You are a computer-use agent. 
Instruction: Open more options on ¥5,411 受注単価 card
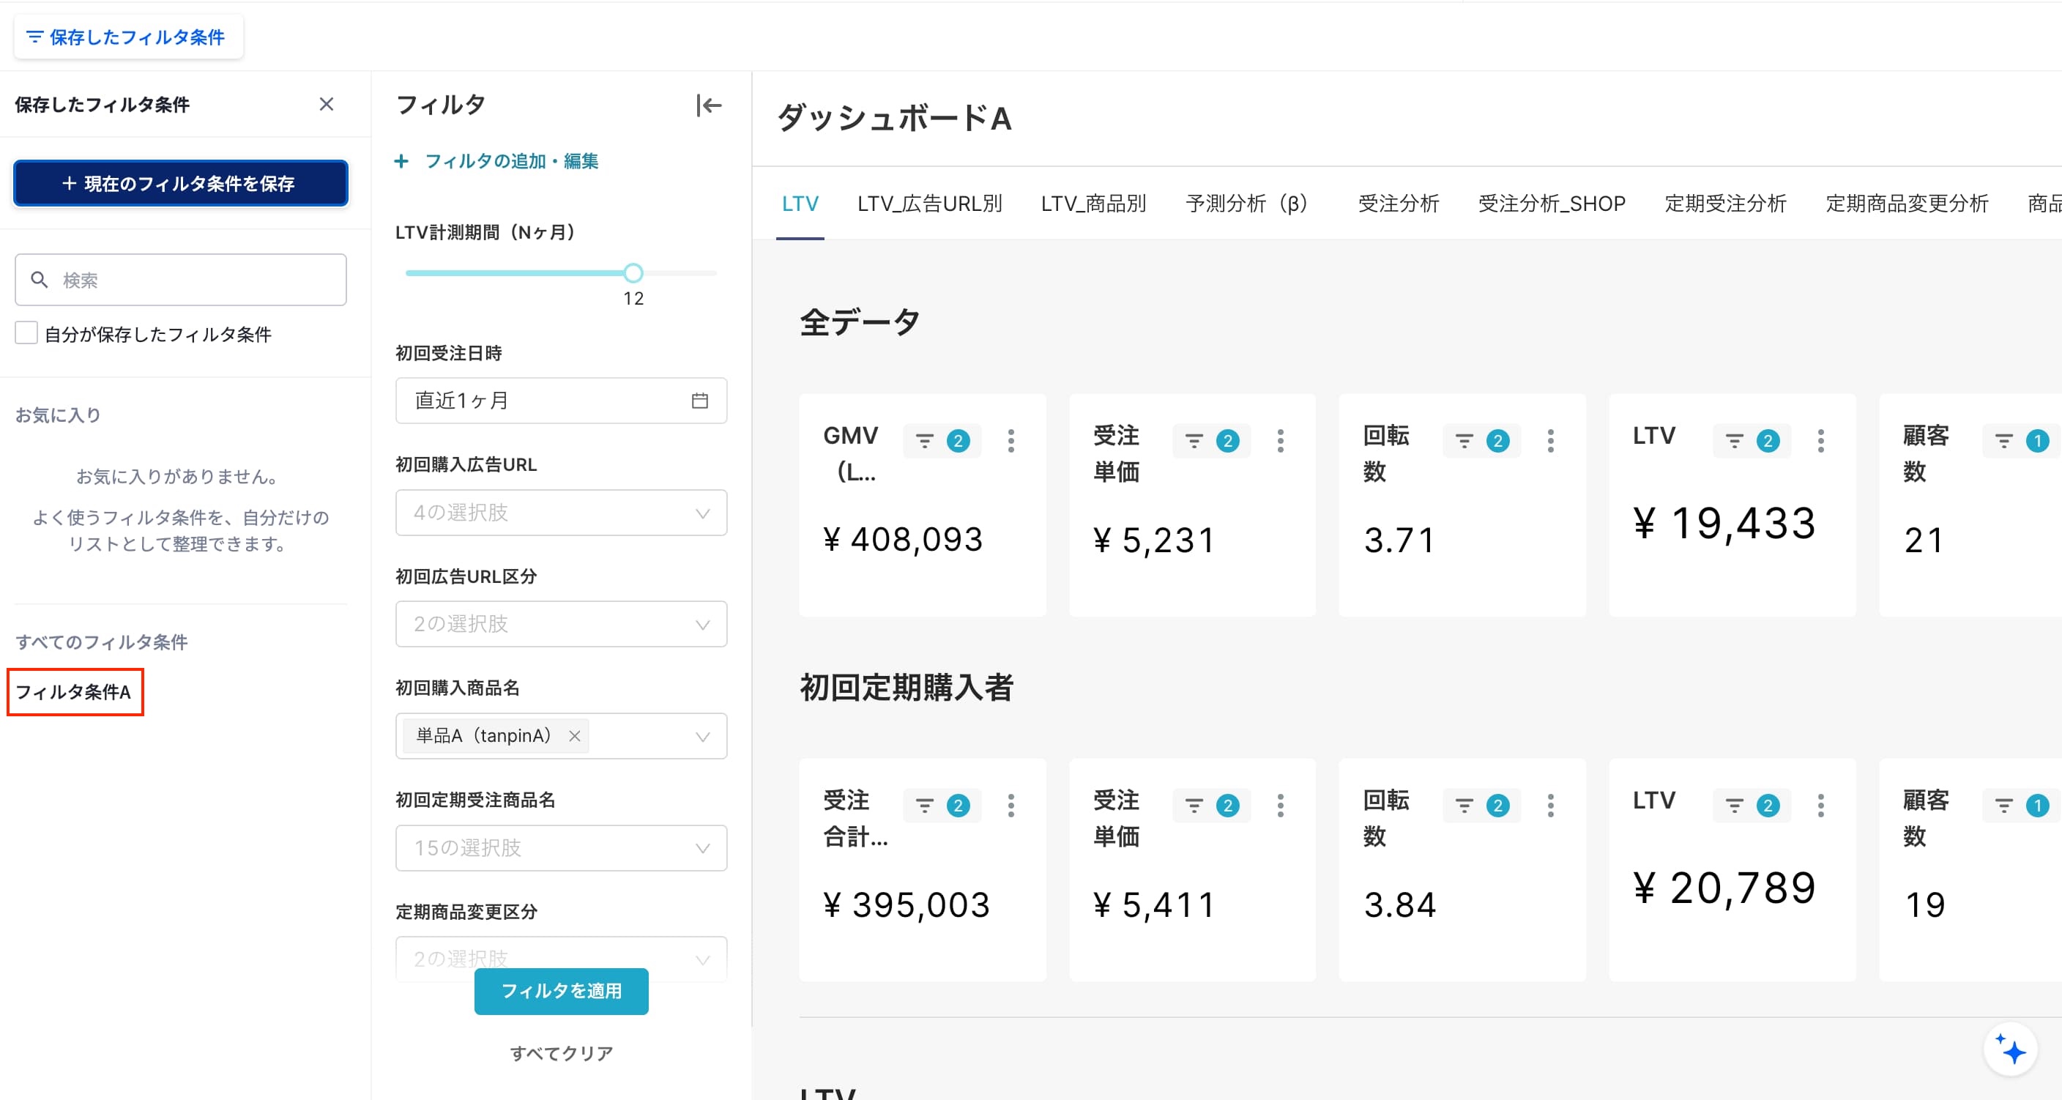pos(1281,806)
